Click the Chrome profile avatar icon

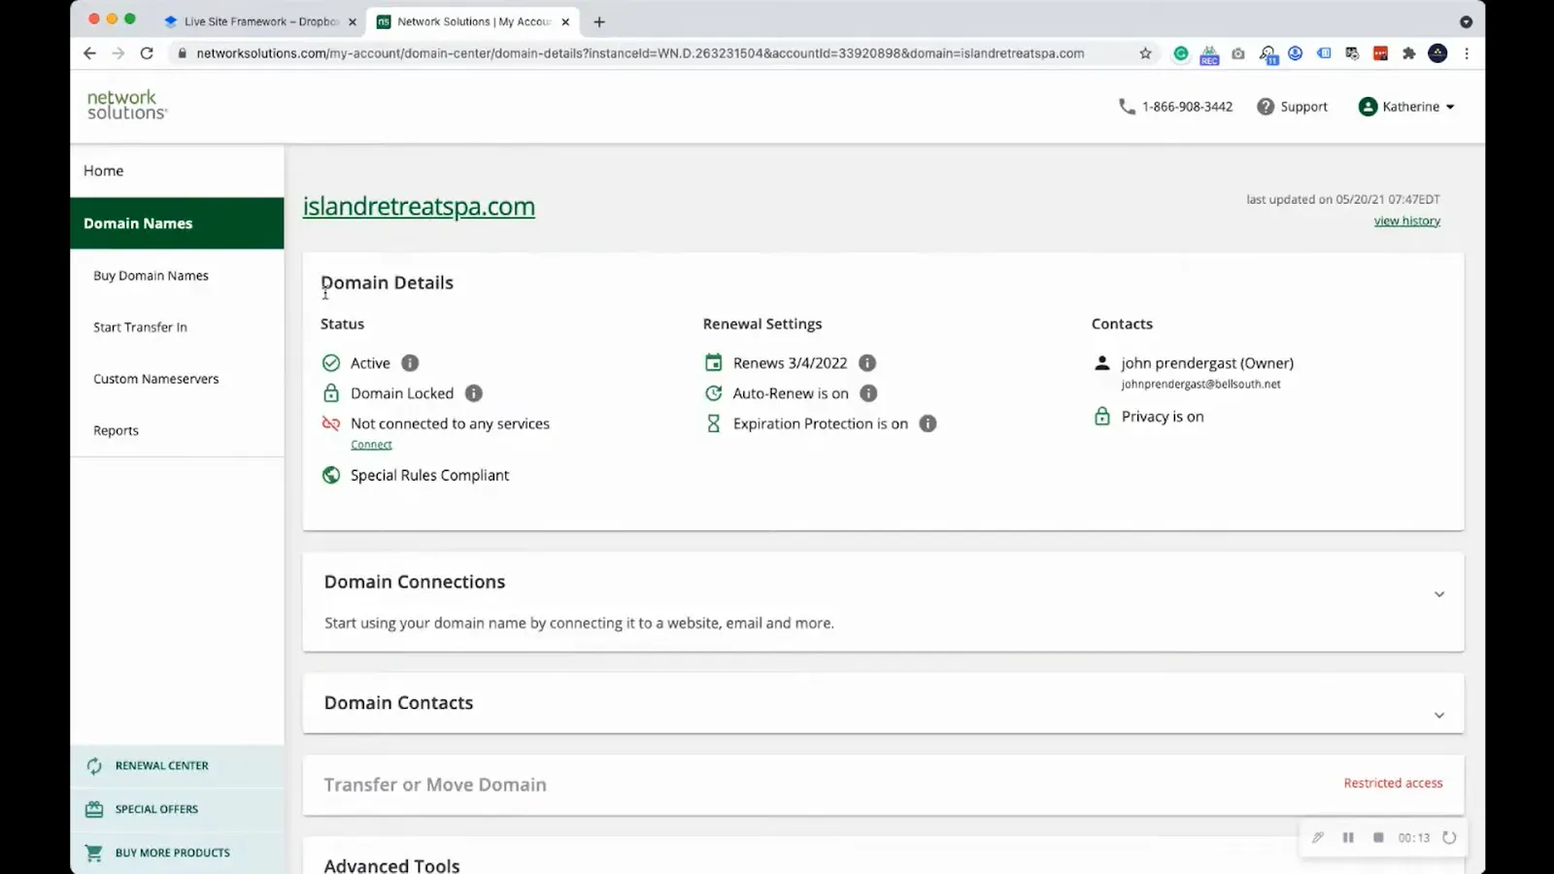(1437, 53)
